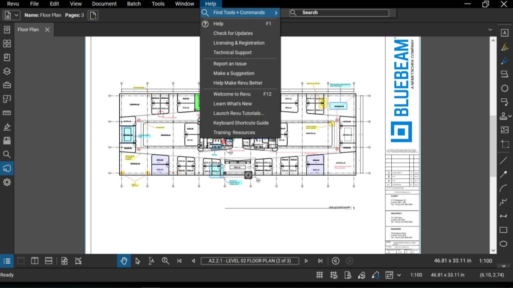Activate the Zoom tool in navigation bar
This screenshot has width=513, height=288.
click(x=165, y=260)
